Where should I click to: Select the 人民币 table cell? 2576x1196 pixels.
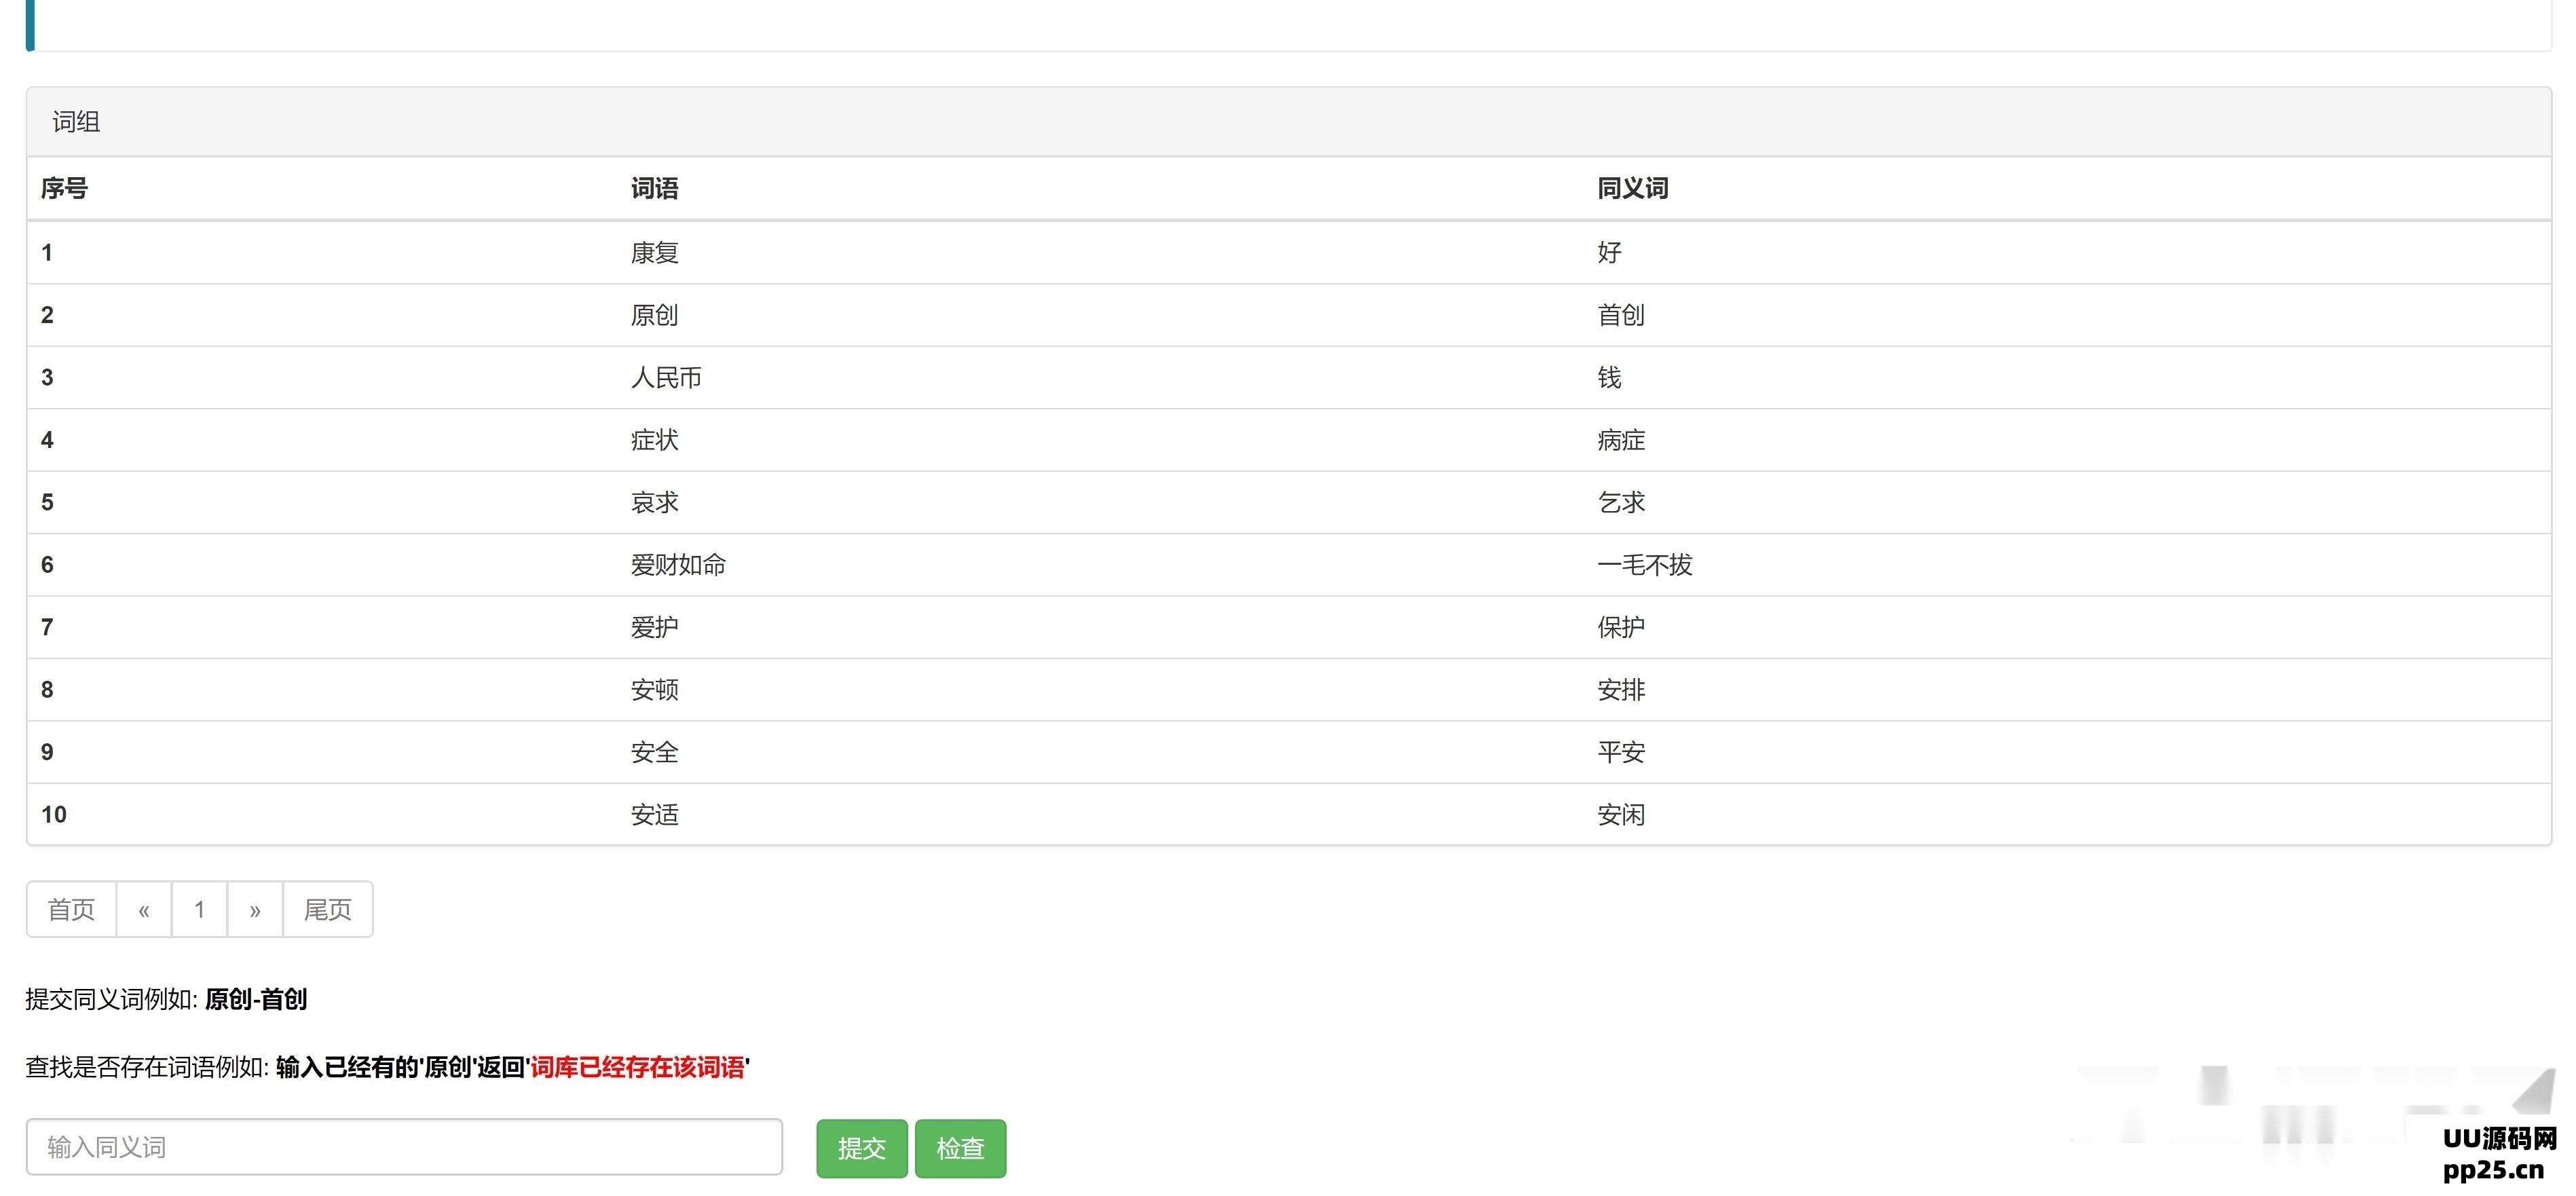tap(666, 378)
